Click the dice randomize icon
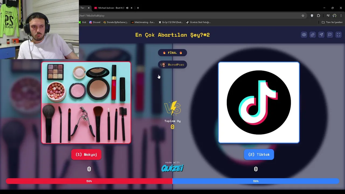Viewport: 345px width, 194px height. [312, 35]
